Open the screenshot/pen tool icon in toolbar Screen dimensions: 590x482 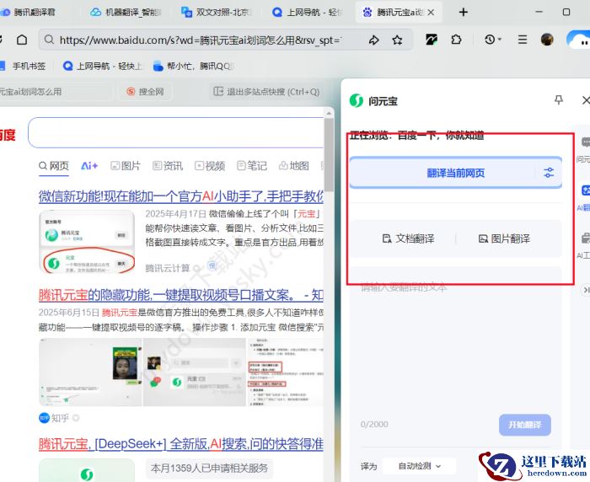(432, 40)
